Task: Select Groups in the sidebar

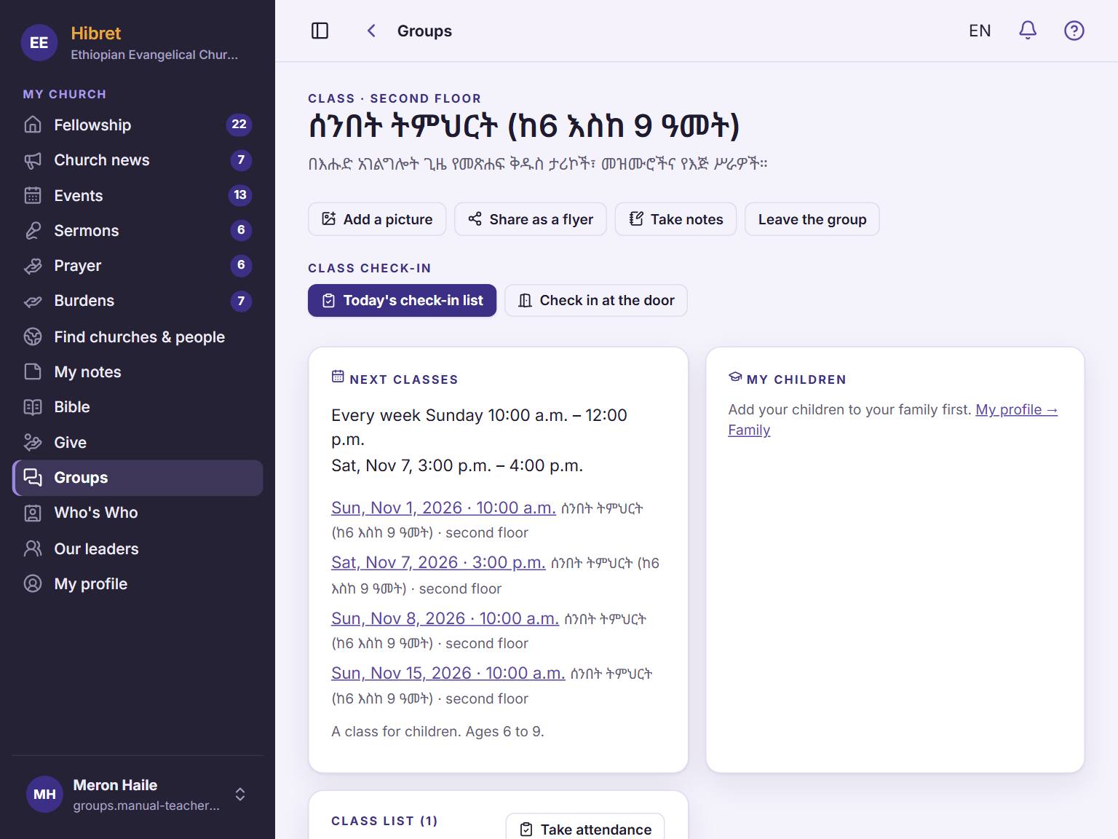Action: point(138,478)
